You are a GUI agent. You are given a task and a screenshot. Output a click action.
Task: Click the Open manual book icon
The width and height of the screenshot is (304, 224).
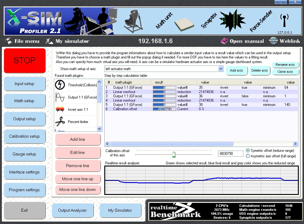pyautogui.click(x=224, y=41)
